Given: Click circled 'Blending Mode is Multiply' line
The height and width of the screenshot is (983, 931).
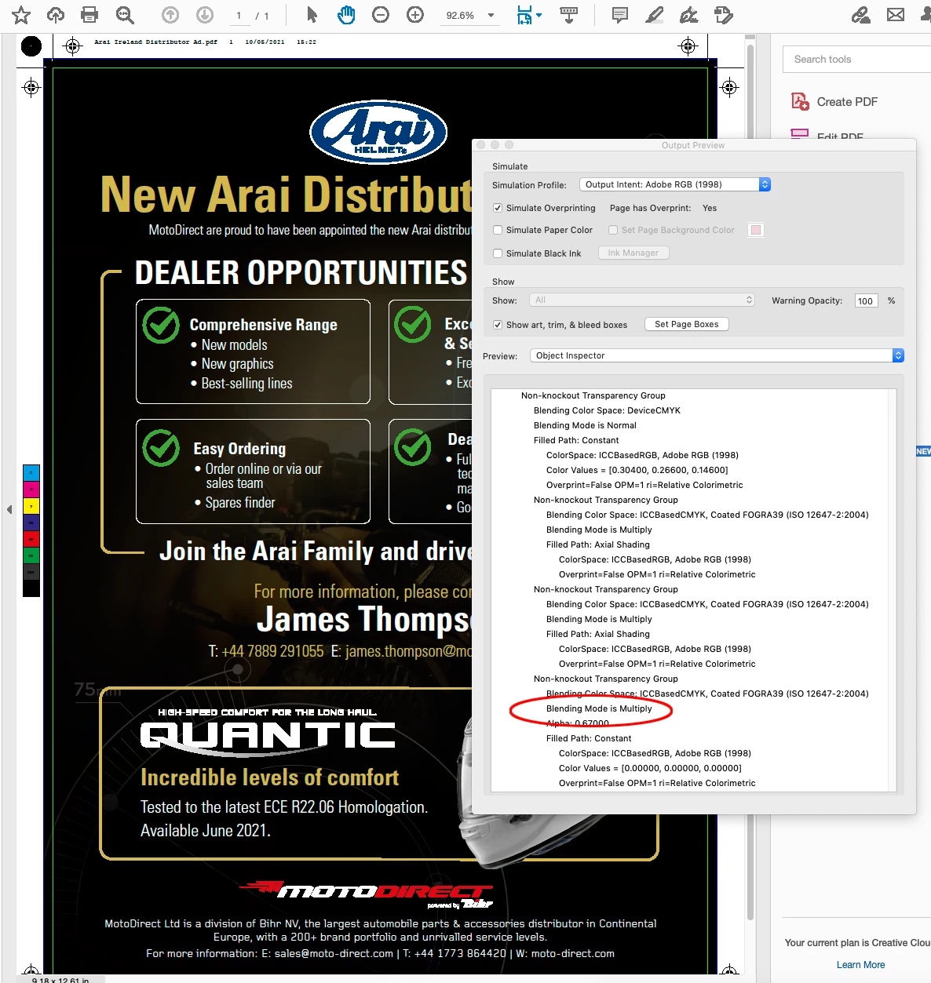Looking at the screenshot, I should click(x=599, y=708).
